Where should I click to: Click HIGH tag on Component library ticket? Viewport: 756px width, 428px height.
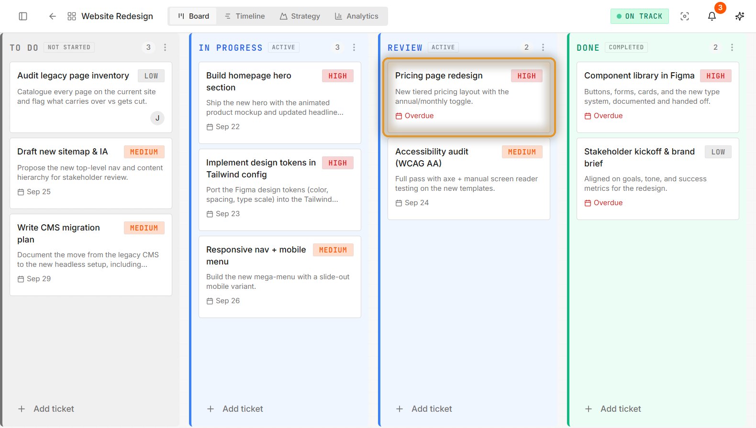click(716, 76)
